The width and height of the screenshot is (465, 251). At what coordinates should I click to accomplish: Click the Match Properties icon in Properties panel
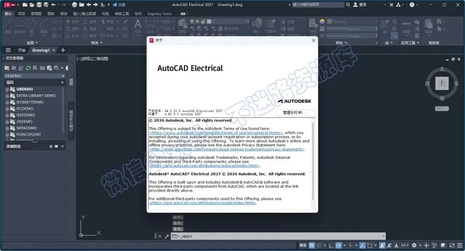coord(313,24)
